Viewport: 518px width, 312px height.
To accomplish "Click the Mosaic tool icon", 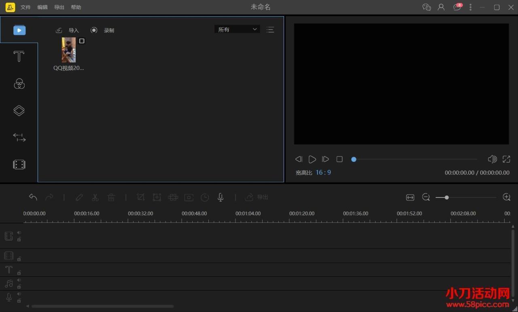I will click(173, 197).
